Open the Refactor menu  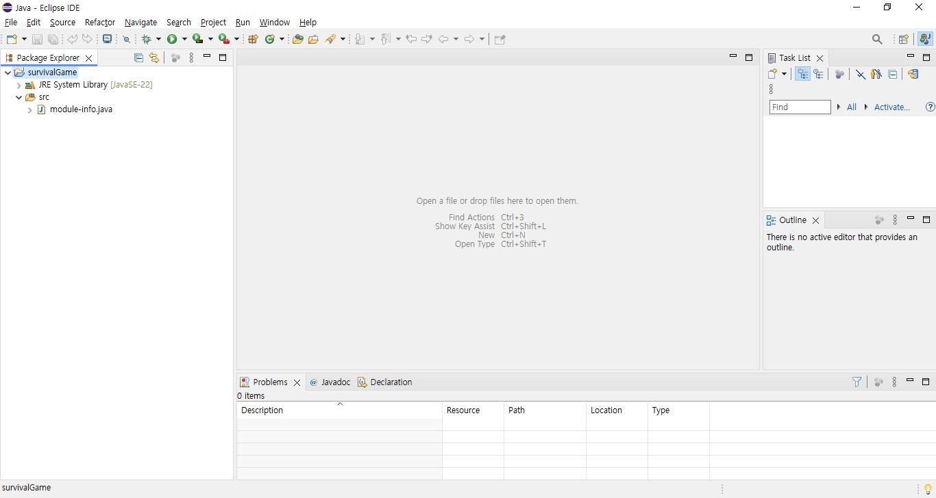pyautogui.click(x=99, y=23)
